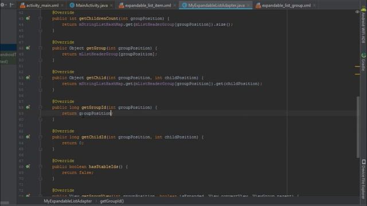Collapse the getChildId method fold marker
Viewport: 367px width, 206px height.
(40, 137)
